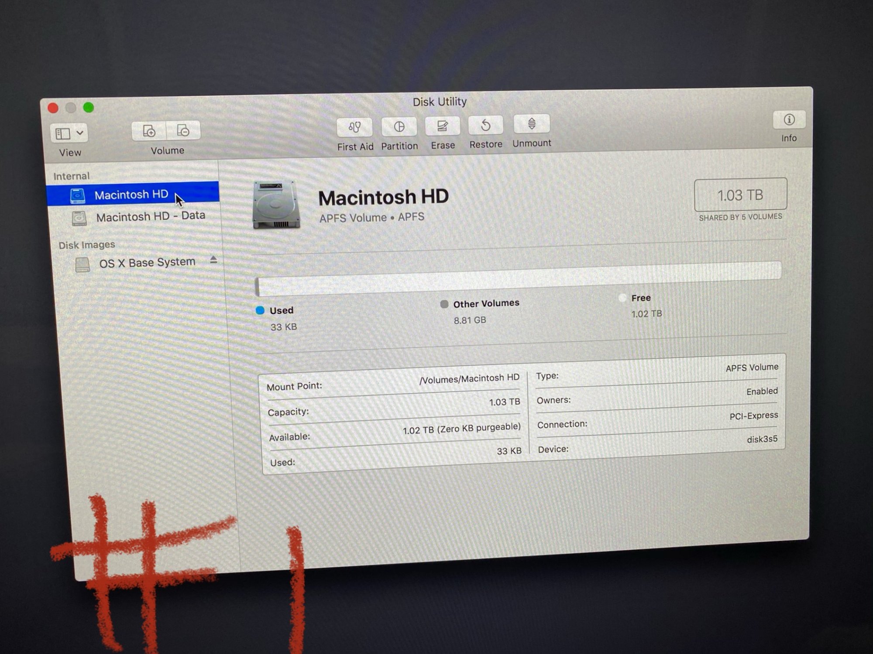Open the View sidebar options dropdown

click(69, 133)
